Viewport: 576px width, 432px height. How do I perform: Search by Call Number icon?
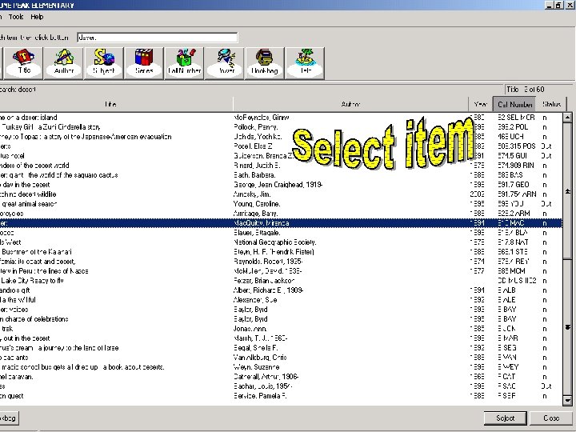click(x=185, y=63)
